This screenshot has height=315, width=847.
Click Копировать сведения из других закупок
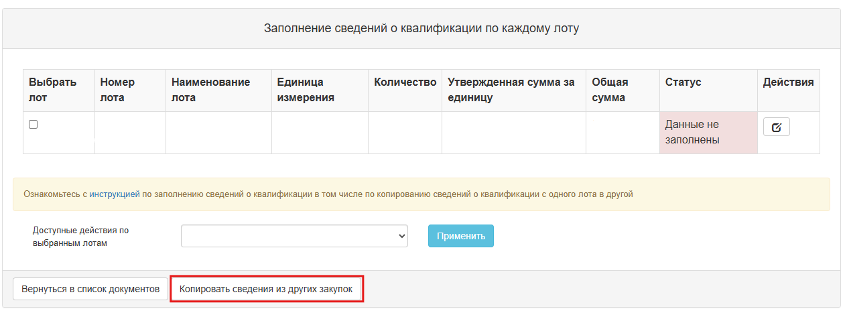pyautogui.click(x=266, y=289)
